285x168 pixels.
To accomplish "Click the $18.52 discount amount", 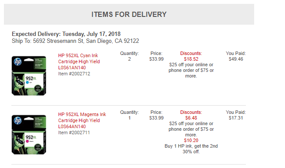I will (191, 59).
